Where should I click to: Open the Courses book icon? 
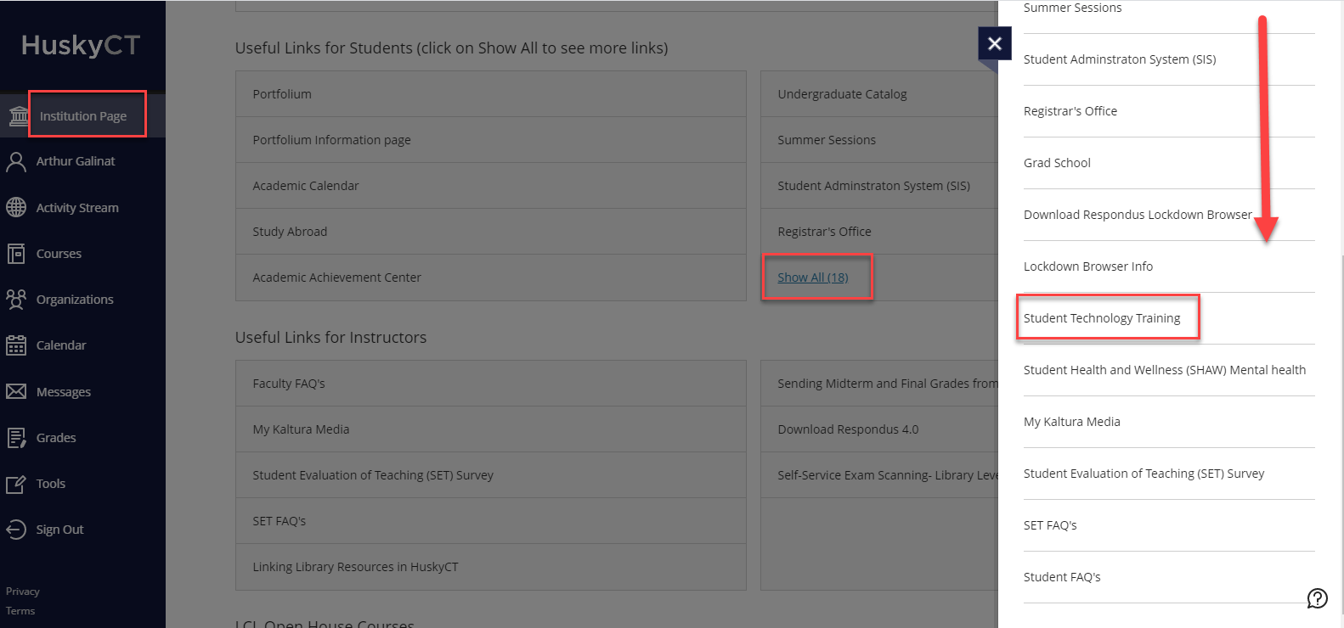(16, 254)
